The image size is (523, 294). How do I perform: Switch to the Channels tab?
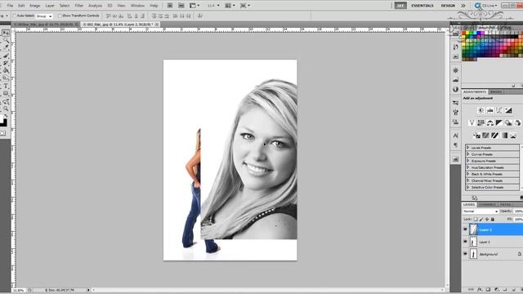487,205
